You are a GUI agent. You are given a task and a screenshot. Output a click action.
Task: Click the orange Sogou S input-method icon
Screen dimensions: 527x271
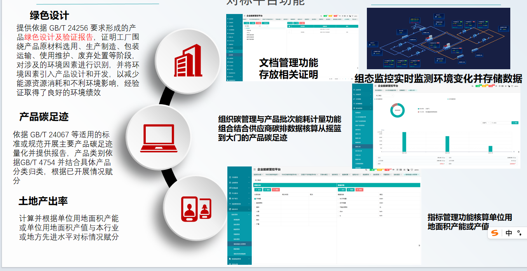coord(494,233)
